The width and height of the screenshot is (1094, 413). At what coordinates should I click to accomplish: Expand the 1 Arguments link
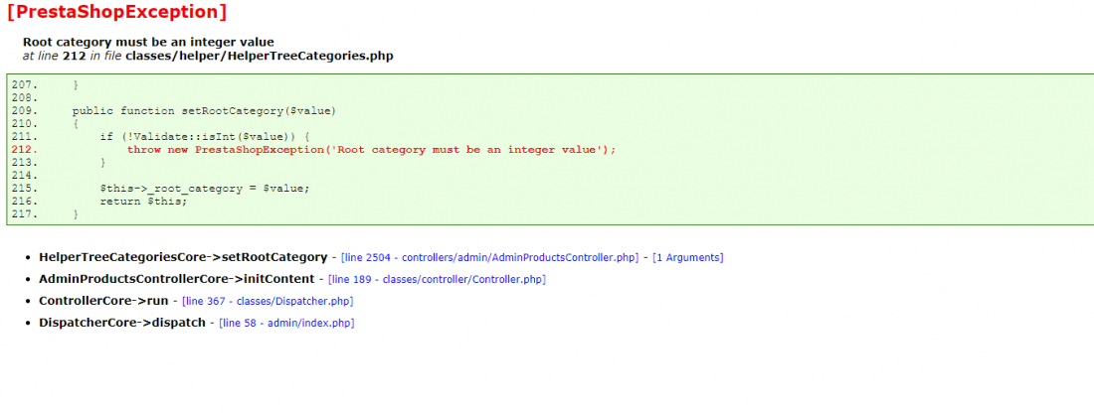tap(688, 257)
